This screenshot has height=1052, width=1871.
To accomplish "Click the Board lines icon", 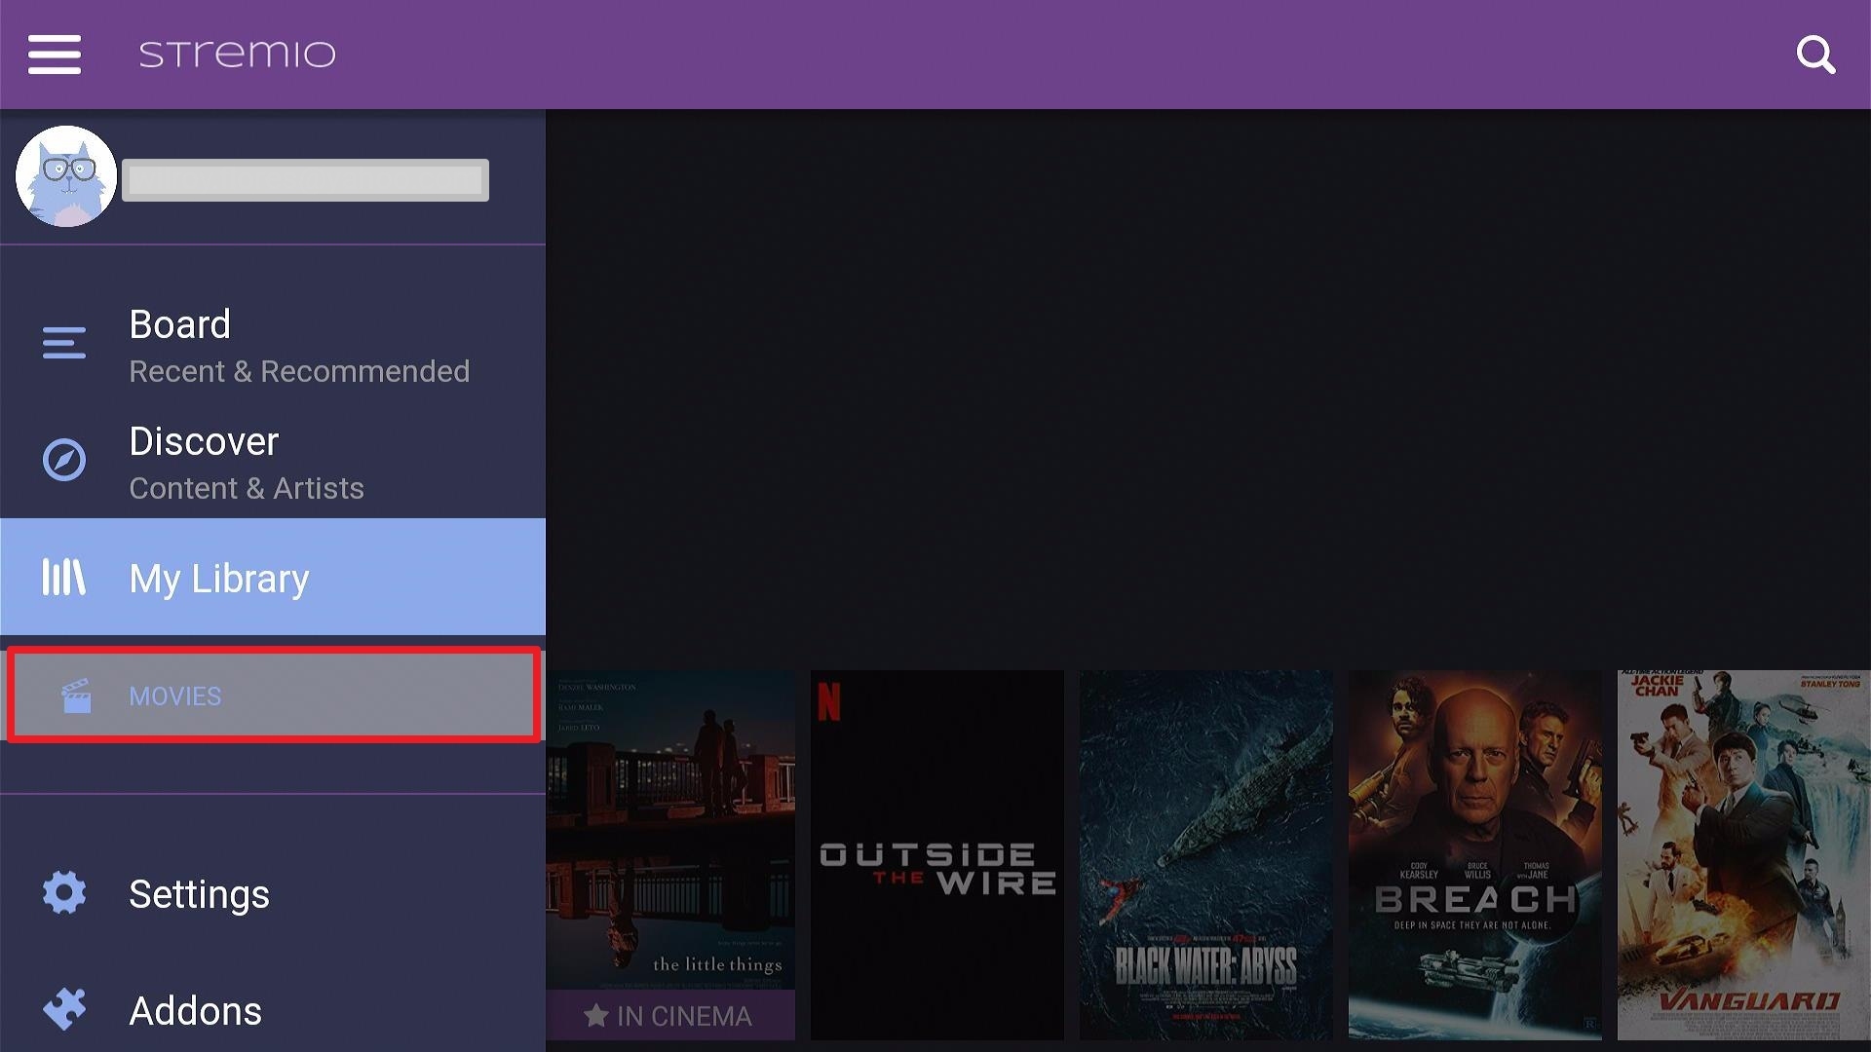I will (64, 343).
